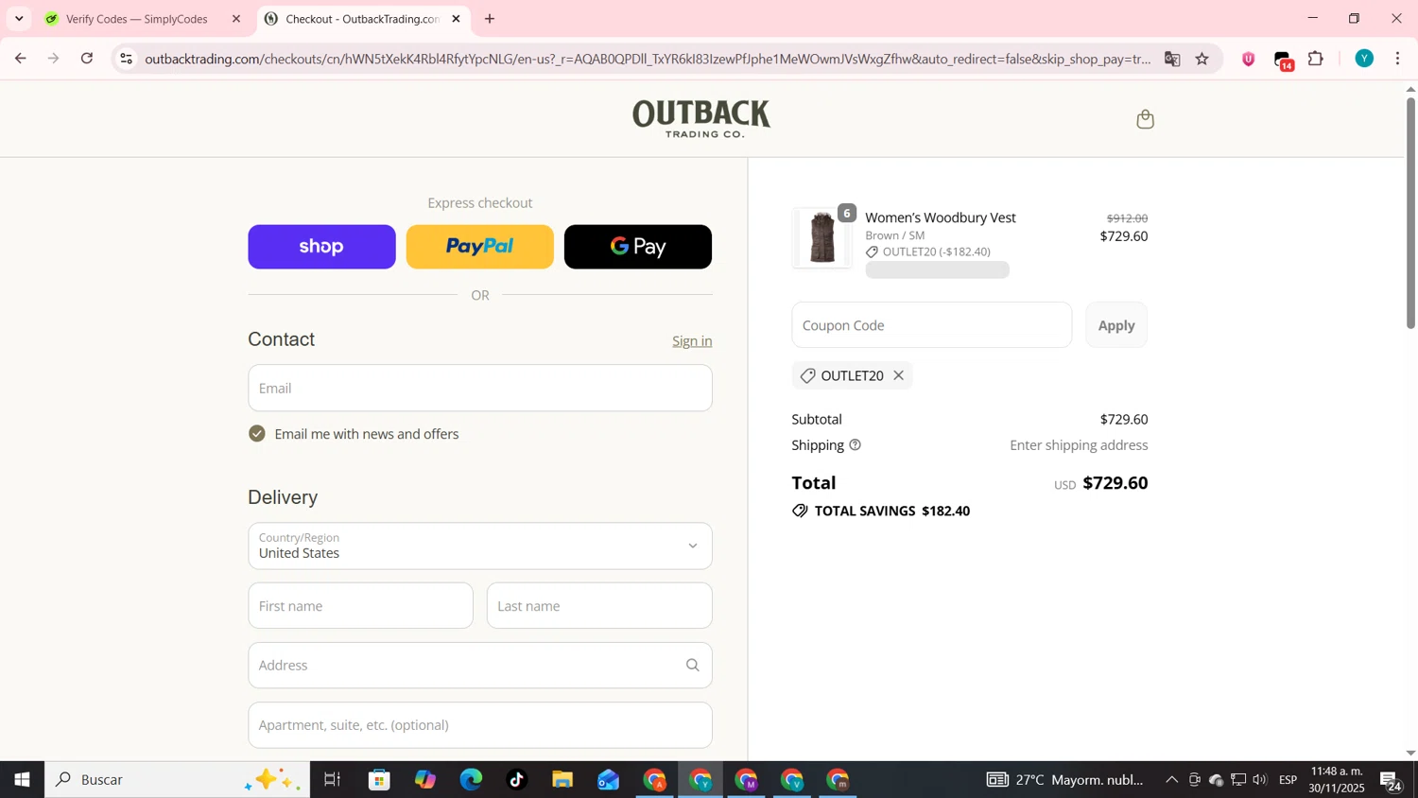Open the weather widget 27°C
Viewport: 1418px width, 798px height.
coord(1065,780)
